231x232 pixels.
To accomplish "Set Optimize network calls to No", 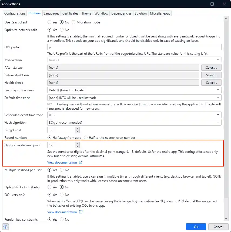I will (x=62, y=30).
